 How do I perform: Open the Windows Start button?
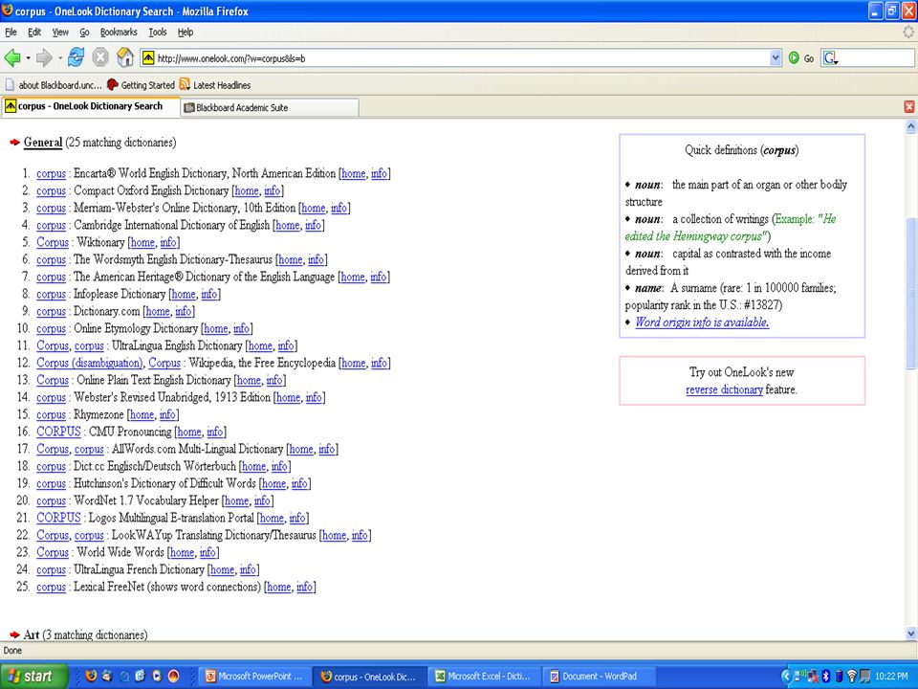(34, 677)
